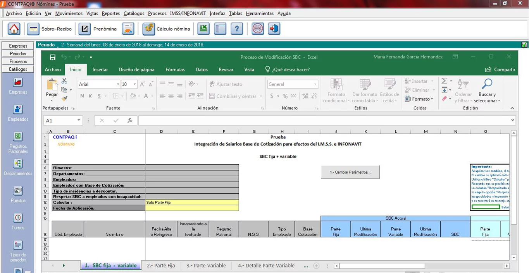Image resolution: width=529 pixels, height=273 pixels.
Task: Open Departamentos from the sidebar
Action: 18,164
